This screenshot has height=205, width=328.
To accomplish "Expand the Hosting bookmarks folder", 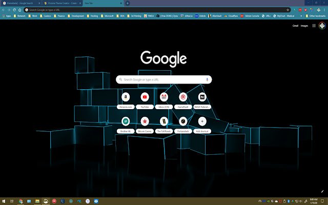I will coord(92,16).
